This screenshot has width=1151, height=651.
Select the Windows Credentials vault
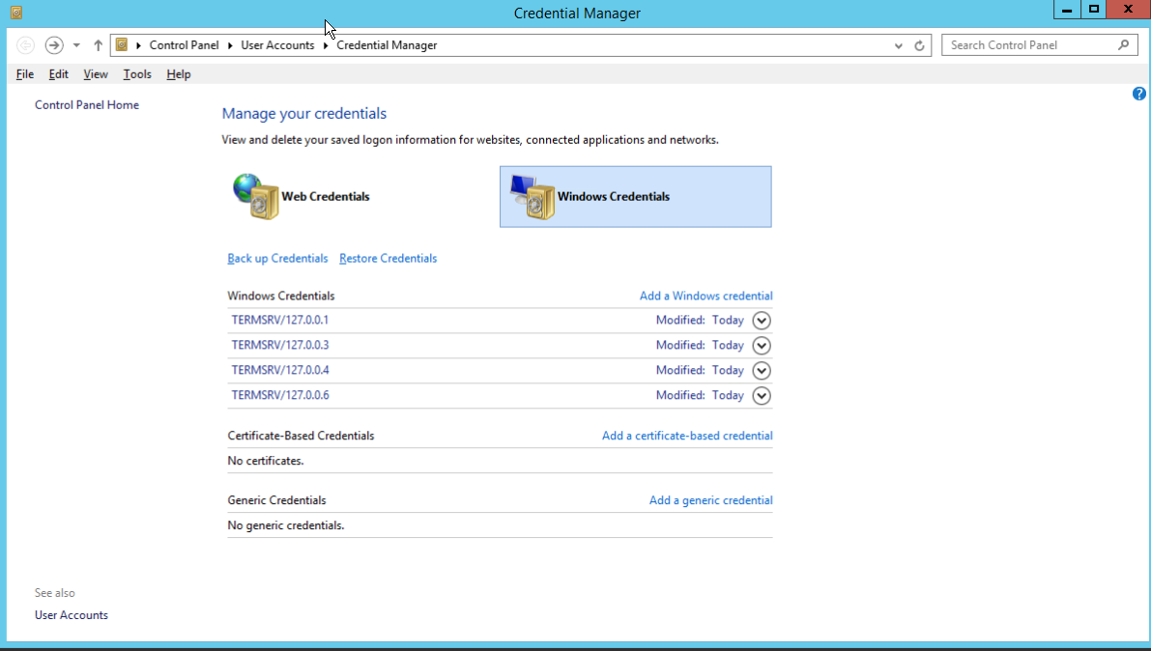point(636,197)
